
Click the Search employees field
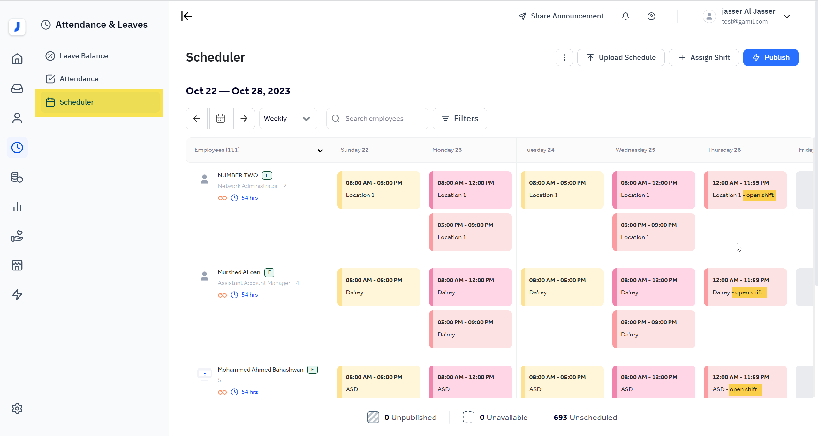pos(377,118)
